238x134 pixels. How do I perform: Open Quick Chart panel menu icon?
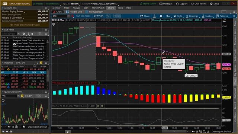tap(46, 92)
